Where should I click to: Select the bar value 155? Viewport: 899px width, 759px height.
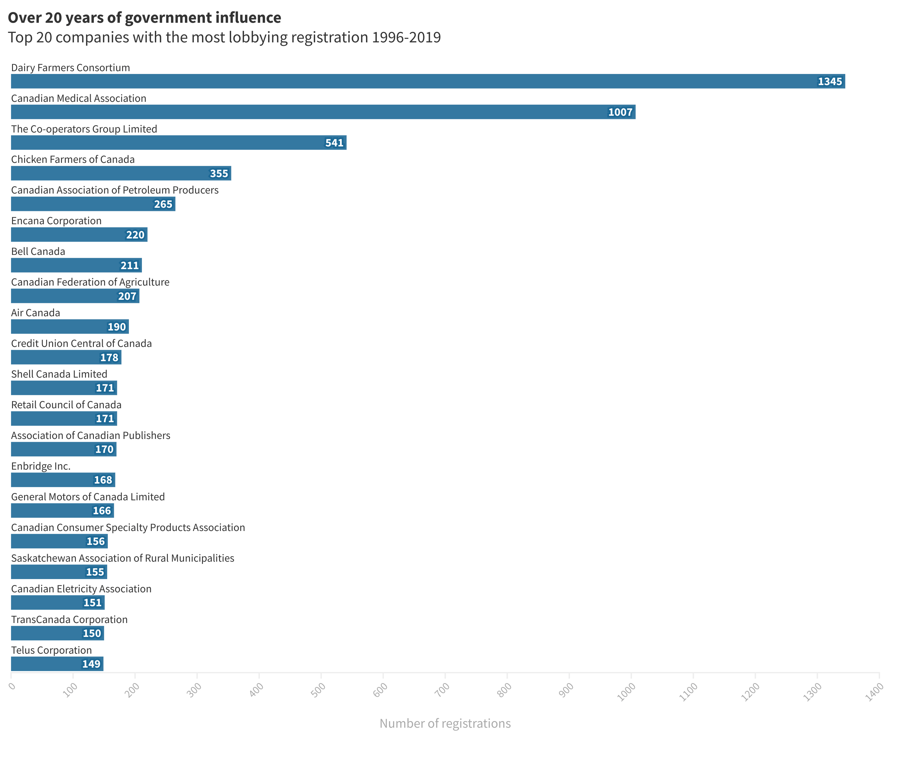pos(95,572)
